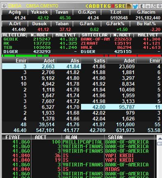Click the T.Lot header cell
Screen dimensions: 162x178
click(116, 12)
